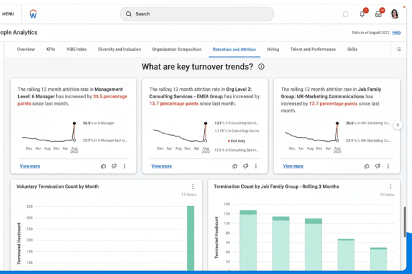412x274 pixels.
Task: Thumbs up the Marketing Communications card
Action: (367, 166)
